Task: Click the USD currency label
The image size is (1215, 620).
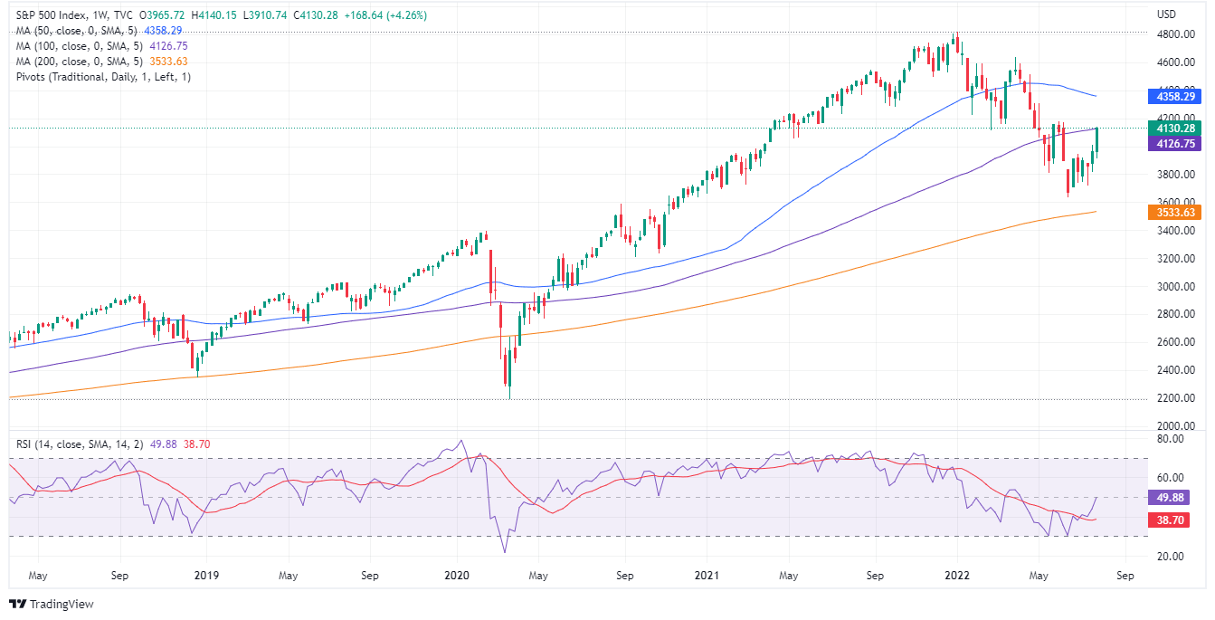Action: pos(1166,14)
